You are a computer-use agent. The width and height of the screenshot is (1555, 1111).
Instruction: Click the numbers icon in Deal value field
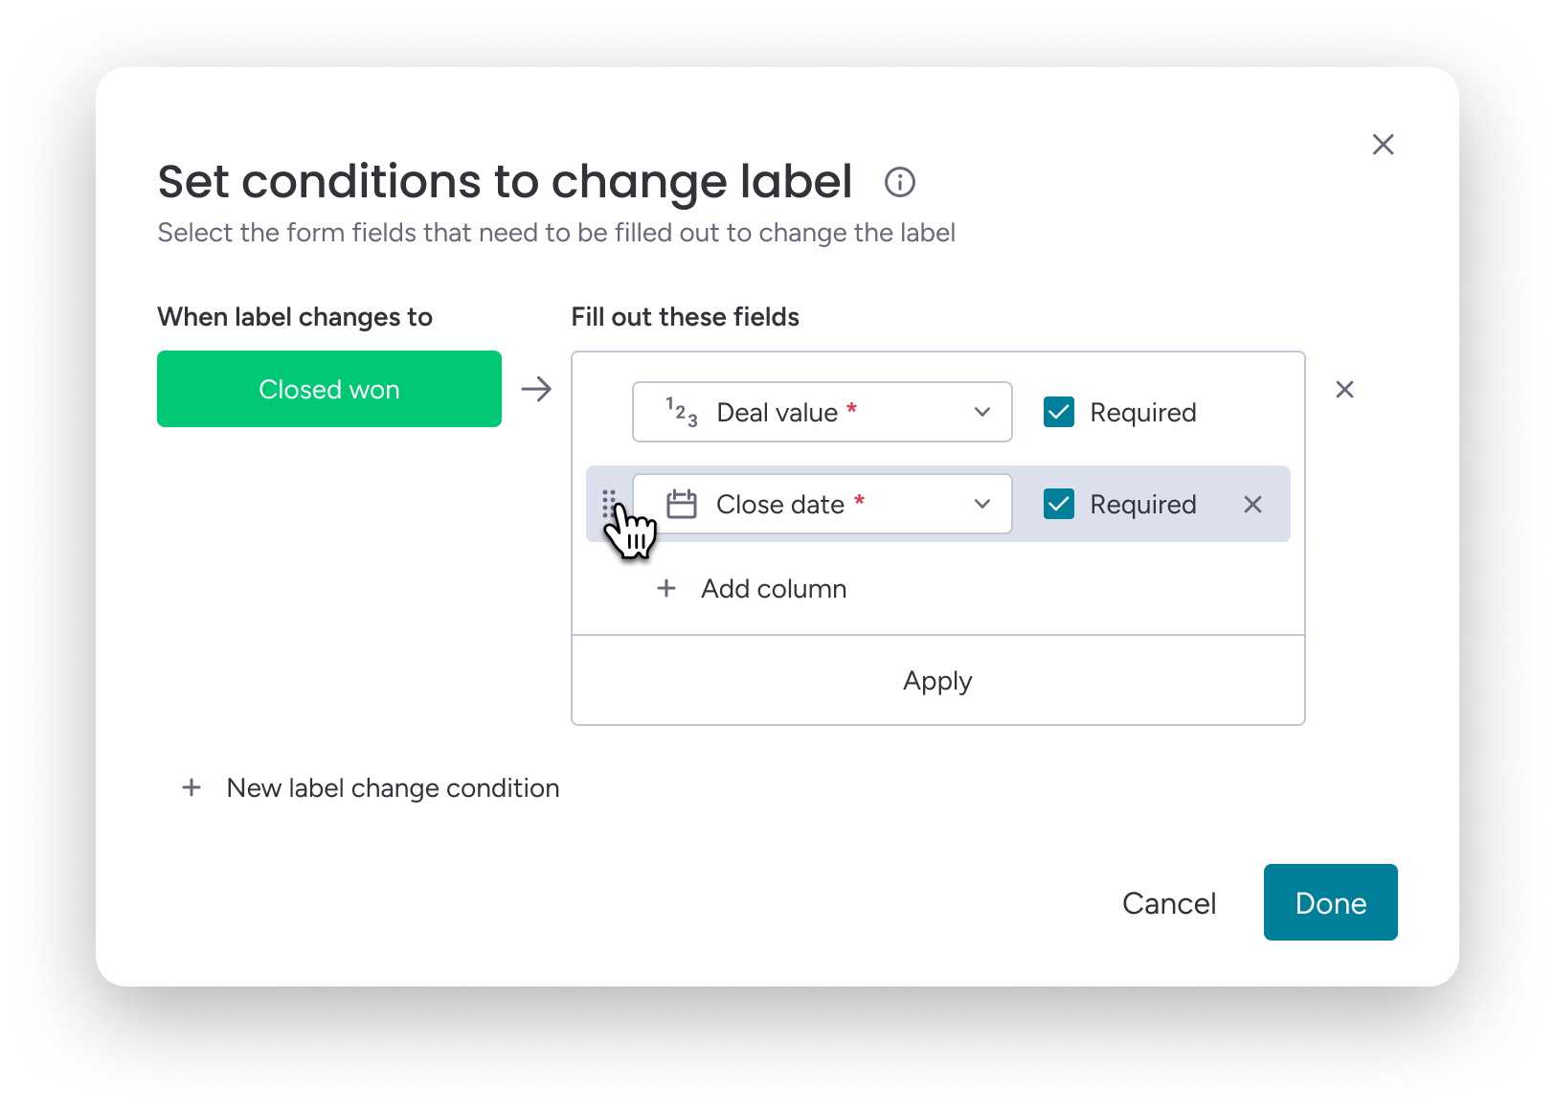tap(682, 413)
